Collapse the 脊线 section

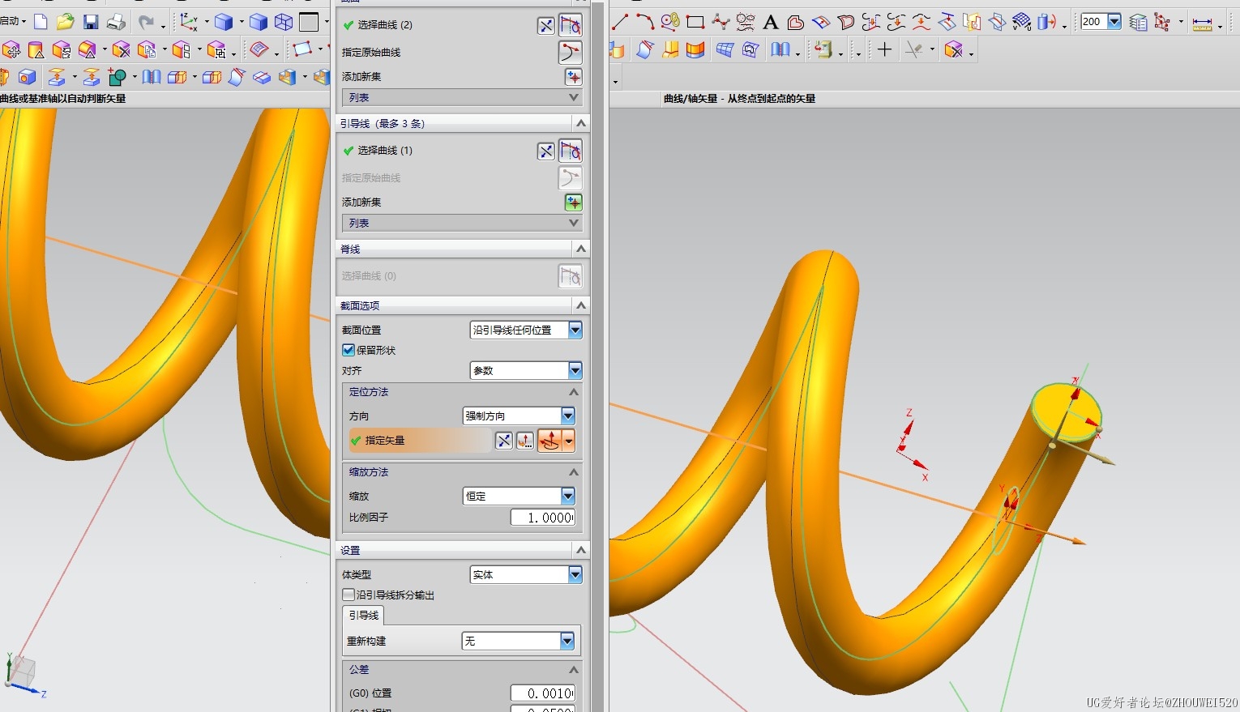click(580, 249)
